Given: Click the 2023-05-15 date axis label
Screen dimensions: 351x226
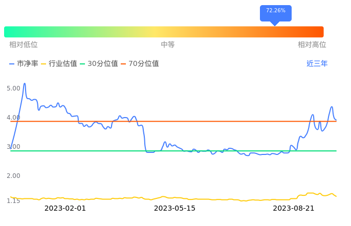Looking at the screenshot, I should (174, 208).
